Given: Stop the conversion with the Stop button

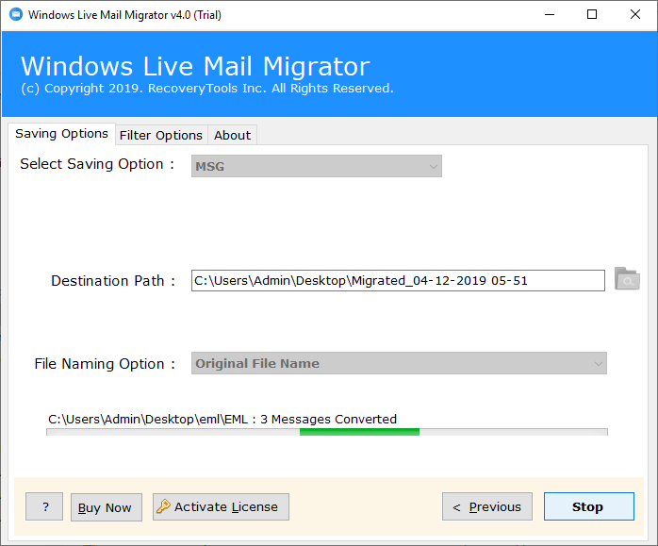Looking at the screenshot, I should (x=589, y=506).
